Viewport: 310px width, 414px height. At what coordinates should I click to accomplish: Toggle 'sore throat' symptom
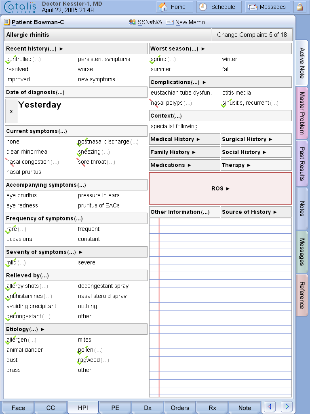point(92,162)
